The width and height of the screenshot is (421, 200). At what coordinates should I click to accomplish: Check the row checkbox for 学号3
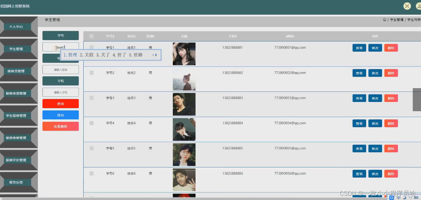tap(92, 98)
